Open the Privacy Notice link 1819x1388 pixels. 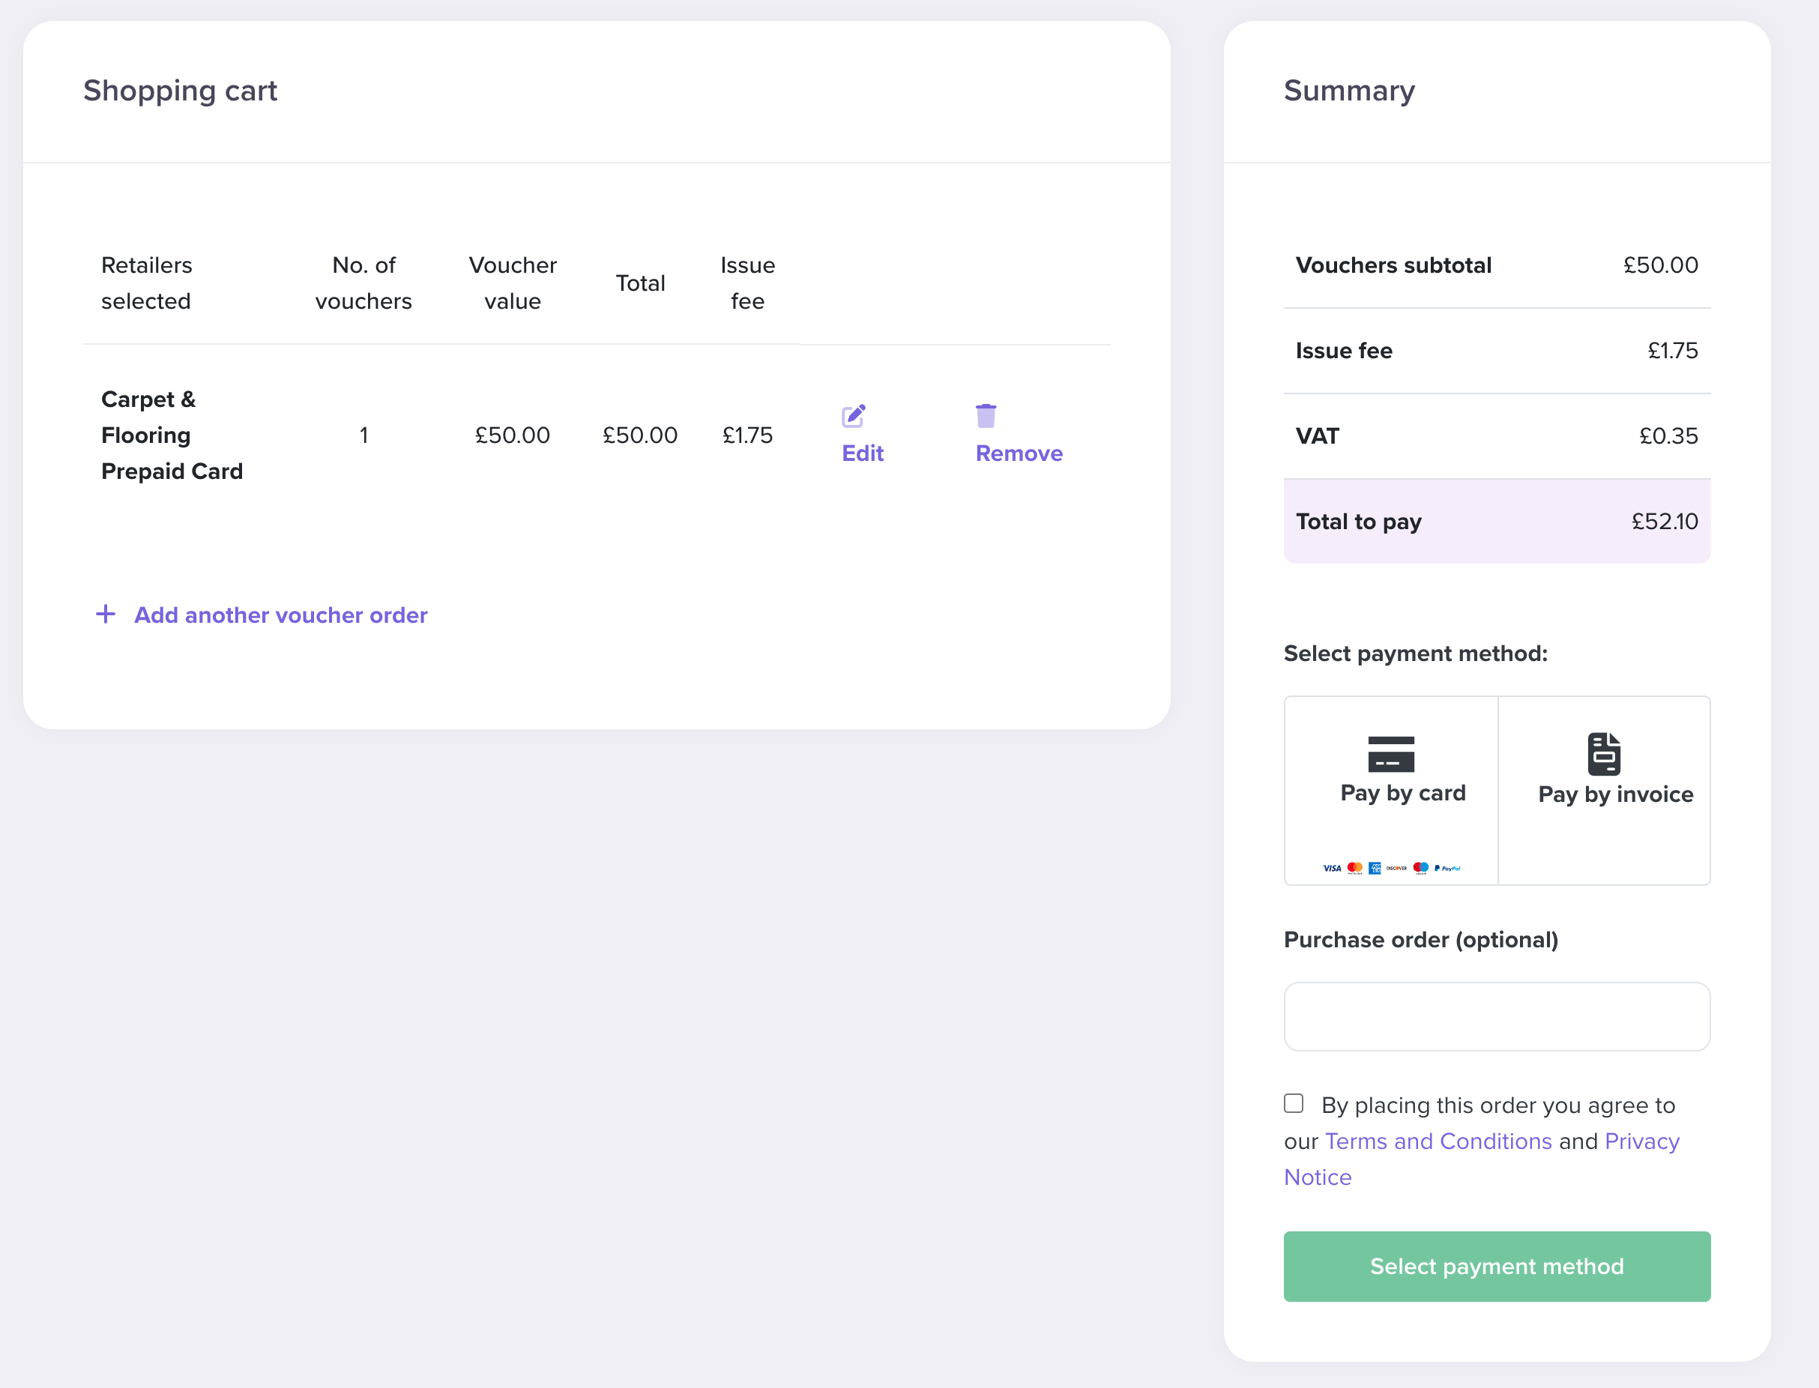pyautogui.click(x=1641, y=1141)
